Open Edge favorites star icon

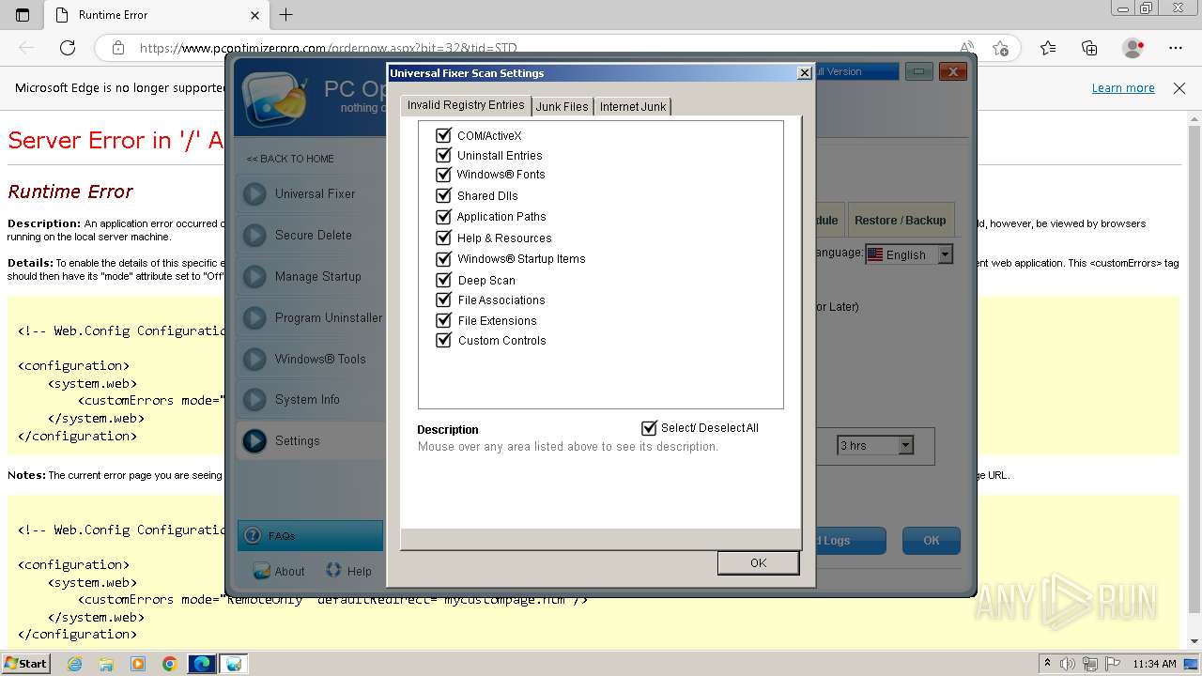pos(1048,47)
